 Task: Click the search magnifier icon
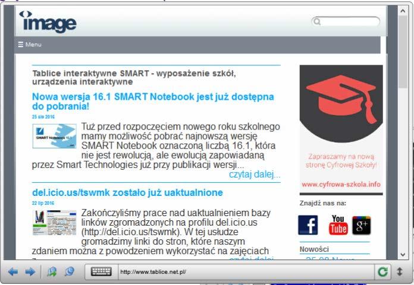click(318, 21)
